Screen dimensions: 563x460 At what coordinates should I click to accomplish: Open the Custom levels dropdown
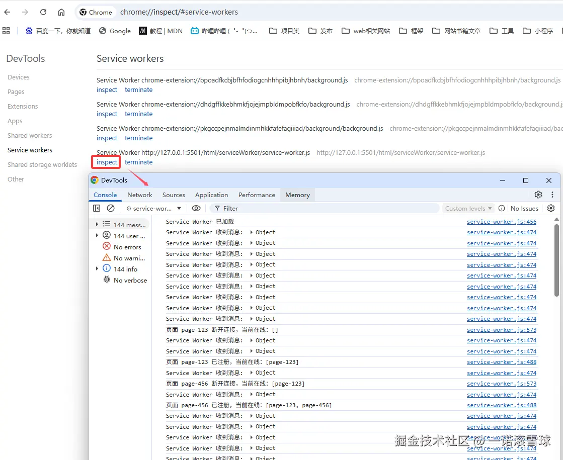(468, 209)
